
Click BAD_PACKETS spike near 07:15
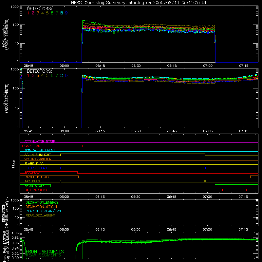246,190
